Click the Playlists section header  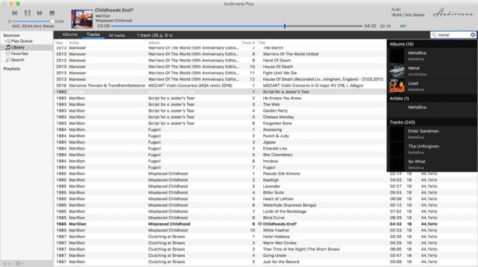pyautogui.click(x=11, y=69)
